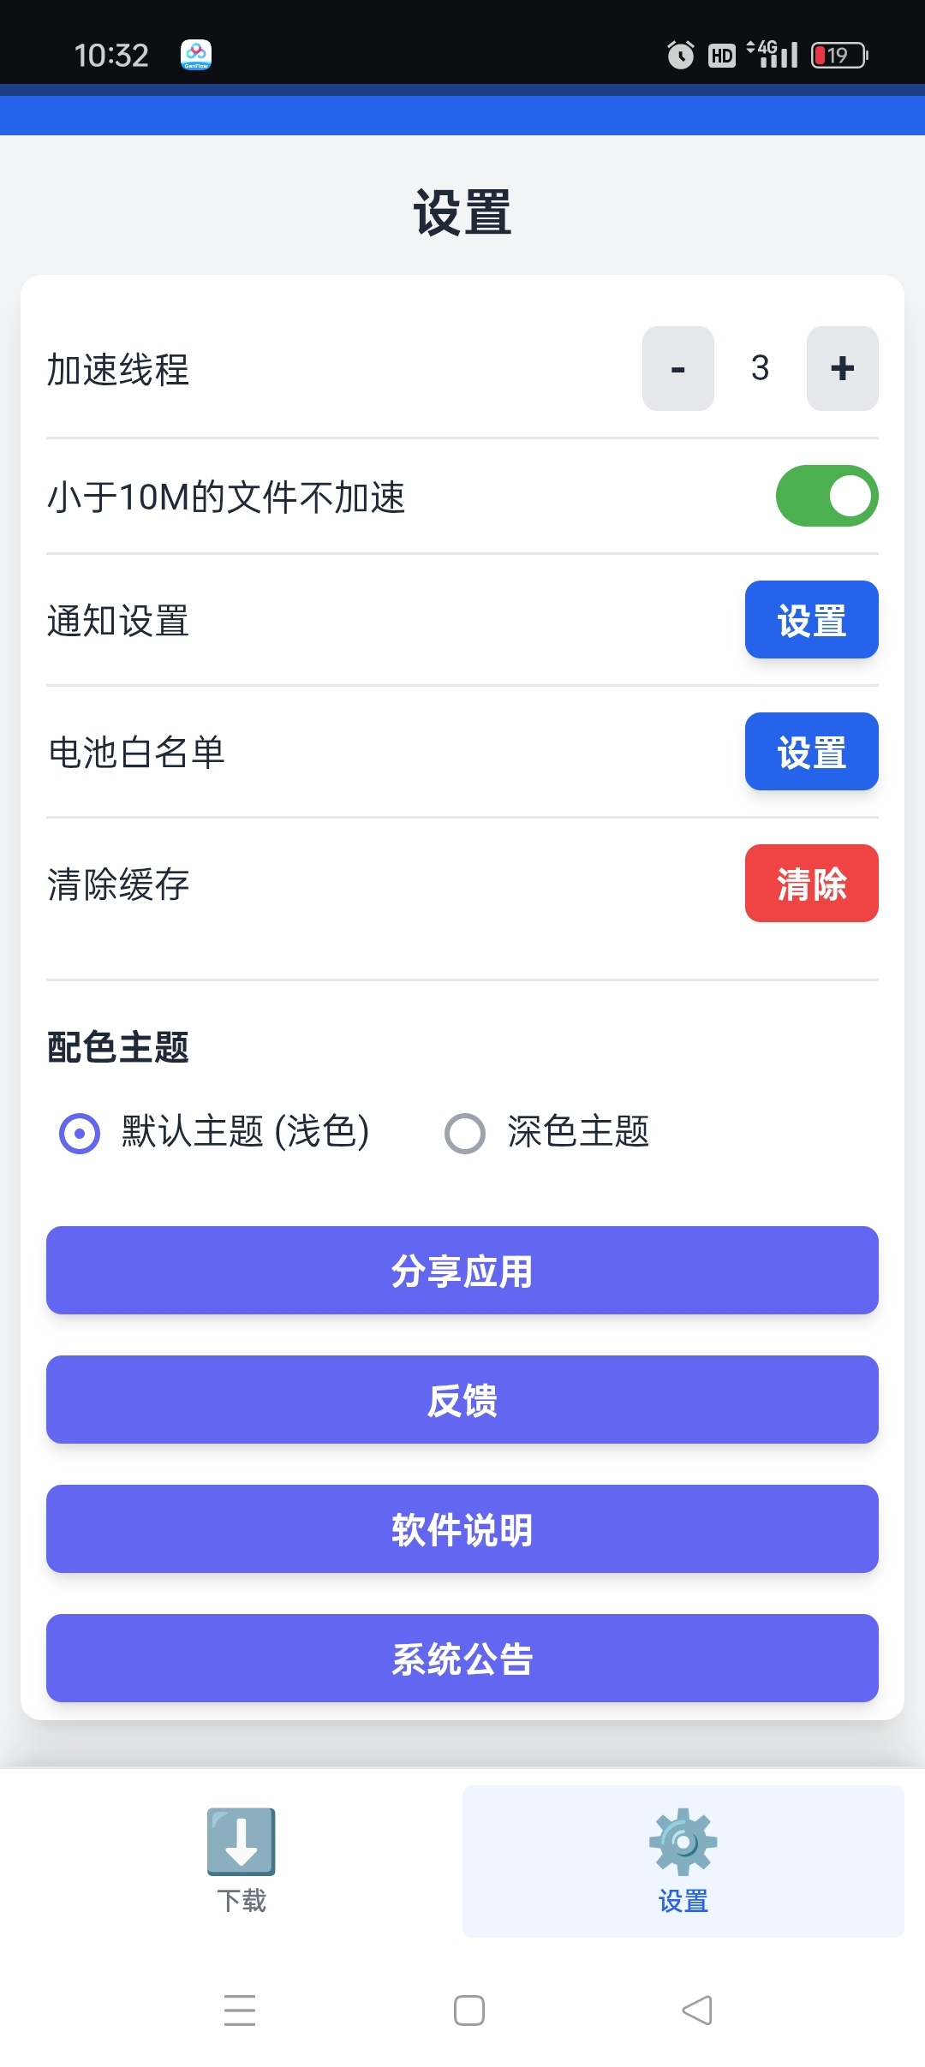Viewport: 925px width, 2067px height.
Task: Tap the battery indicator icon
Action: click(x=838, y=56)
